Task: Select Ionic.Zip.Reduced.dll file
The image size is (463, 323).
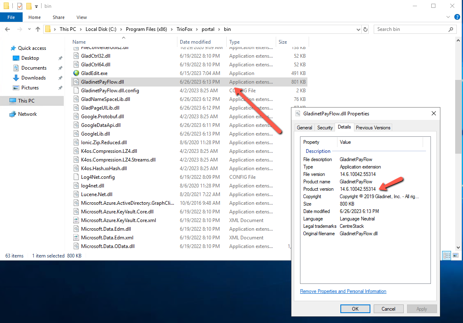Action: [x=104, y=143]
